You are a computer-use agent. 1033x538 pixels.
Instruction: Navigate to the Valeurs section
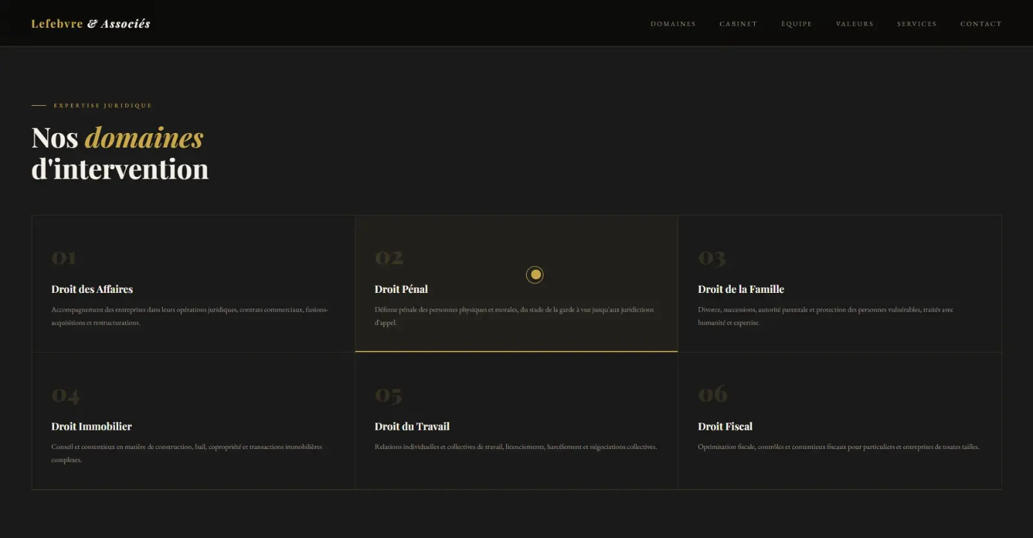(x=854, y=24)
